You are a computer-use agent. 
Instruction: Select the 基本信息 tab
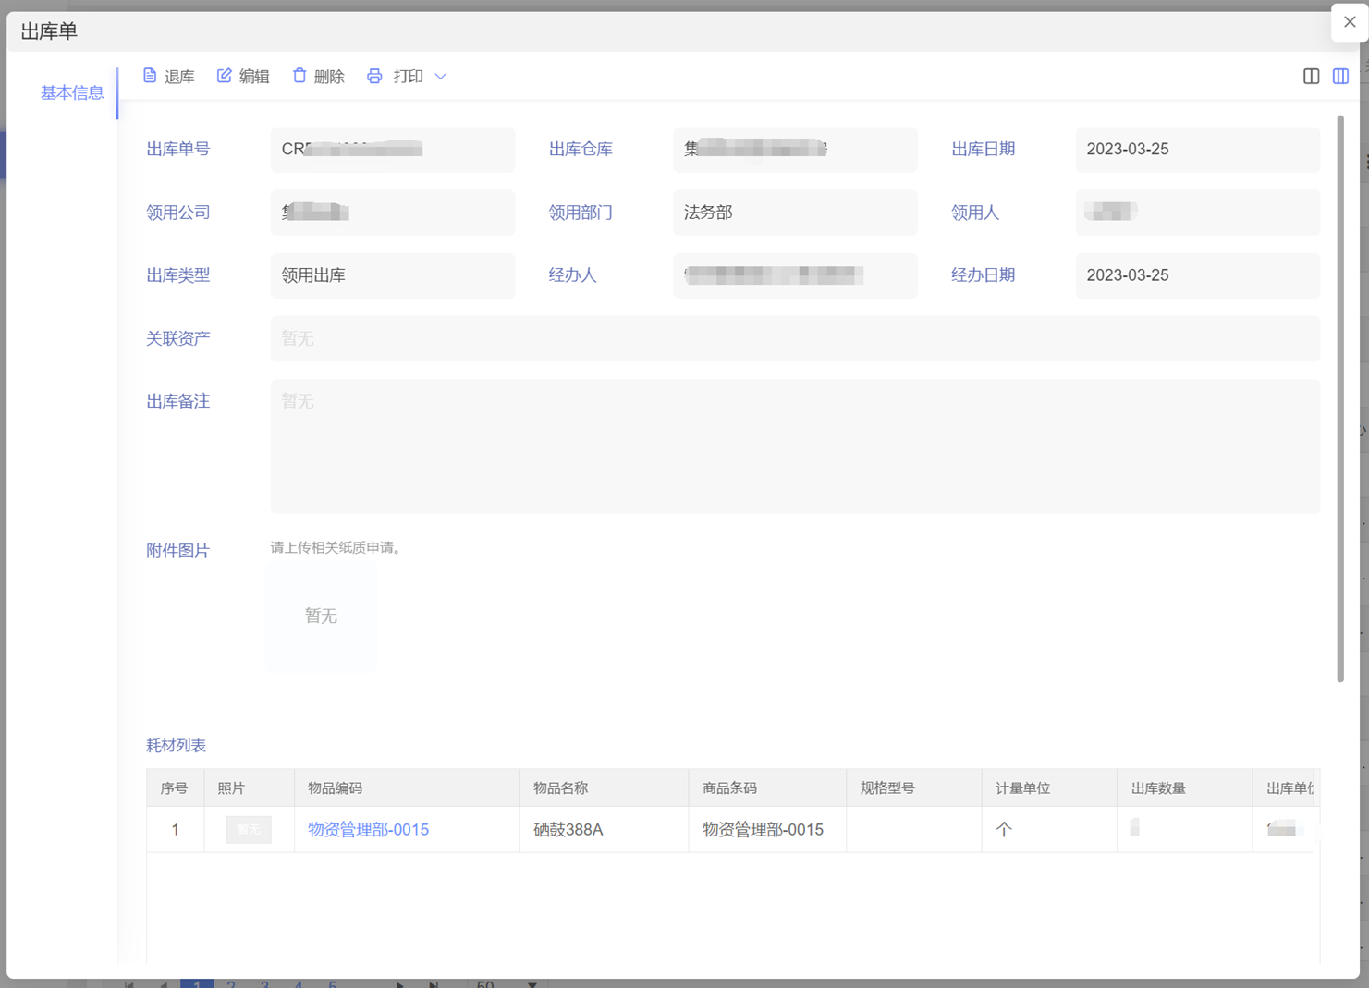(x=72, y=92)
